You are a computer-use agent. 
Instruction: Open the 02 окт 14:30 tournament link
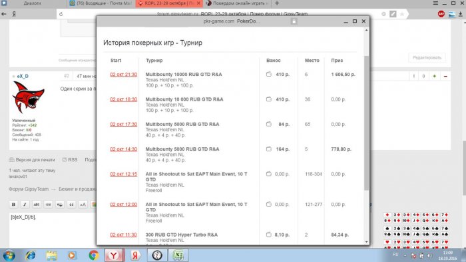click(124, 149)
